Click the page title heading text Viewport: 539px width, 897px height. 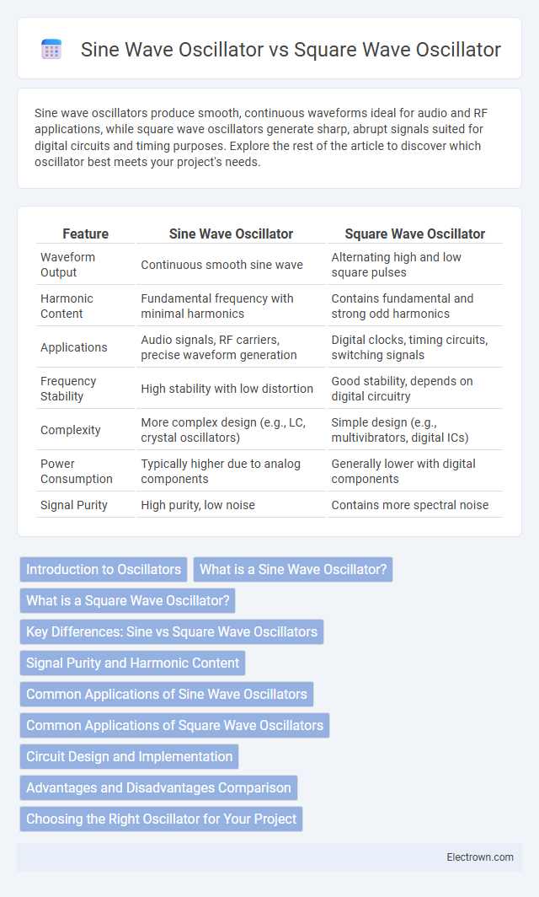(291, 50)
